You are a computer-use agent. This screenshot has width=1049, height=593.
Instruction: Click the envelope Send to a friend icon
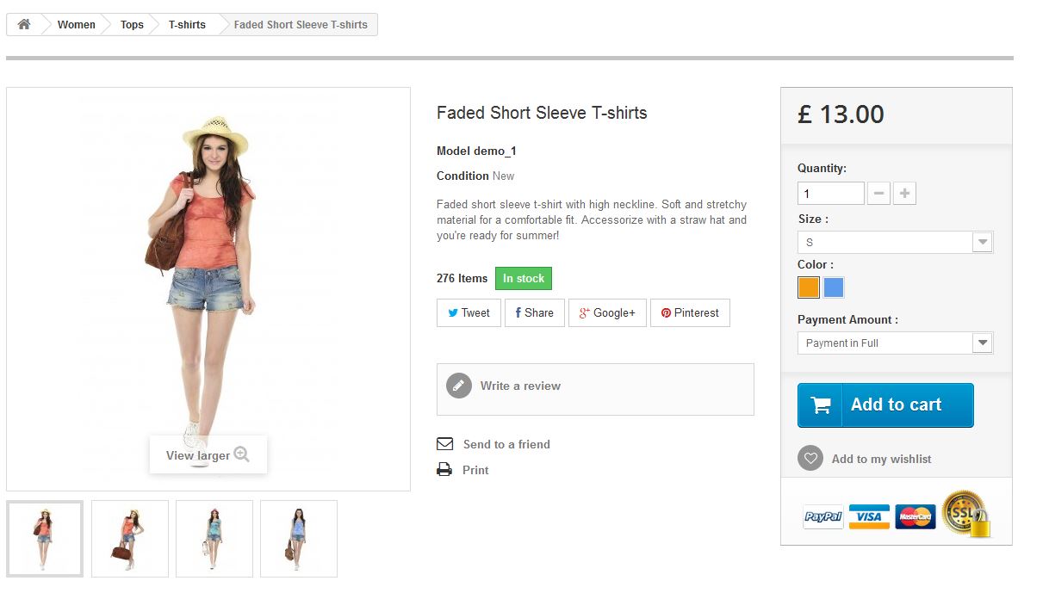(x=444, y=444)
